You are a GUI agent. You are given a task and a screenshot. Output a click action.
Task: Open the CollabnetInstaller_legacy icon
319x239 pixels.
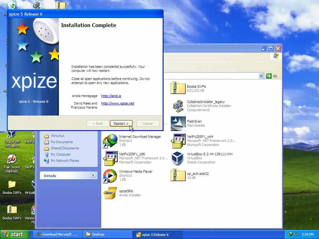point(178,106)
